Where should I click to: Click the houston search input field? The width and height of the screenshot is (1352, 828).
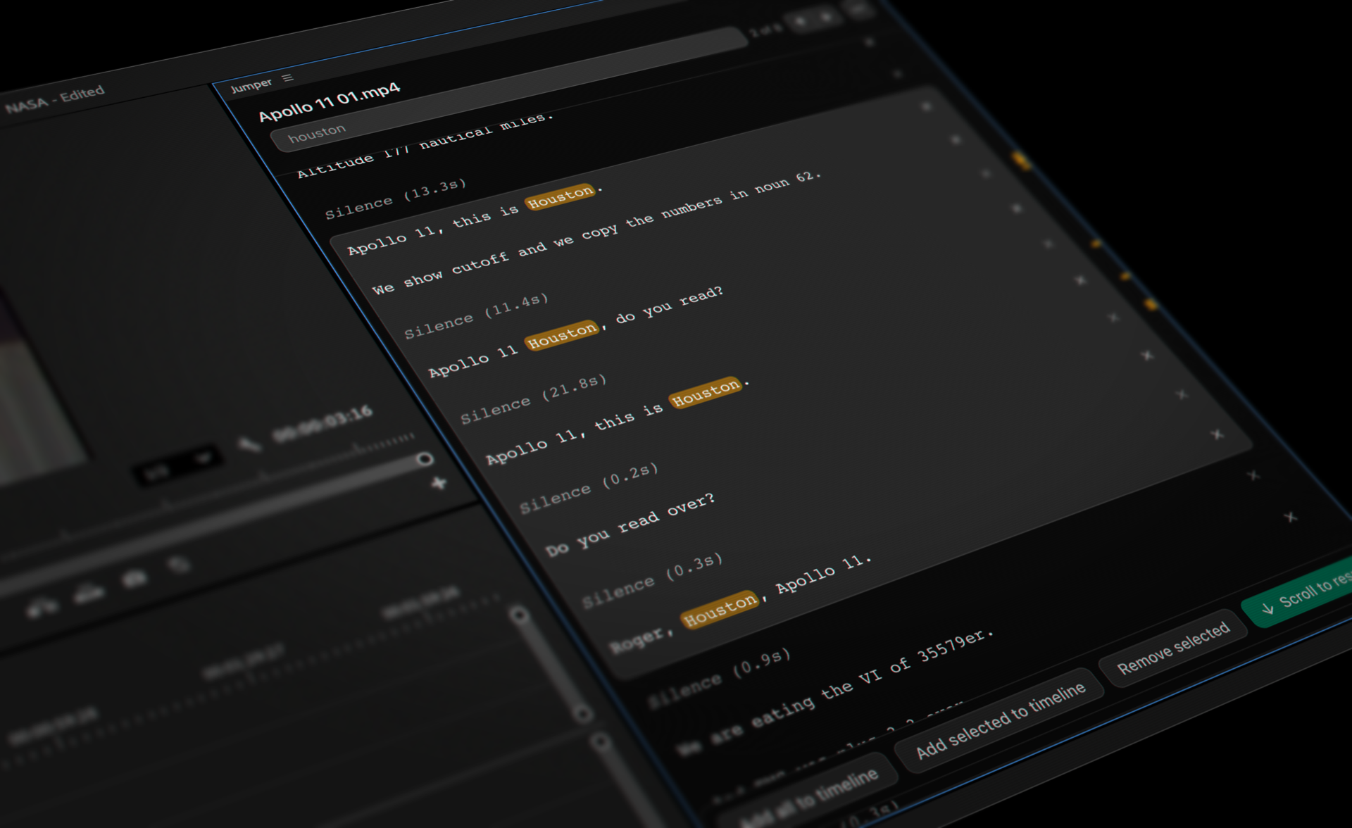tap(317, 130)
